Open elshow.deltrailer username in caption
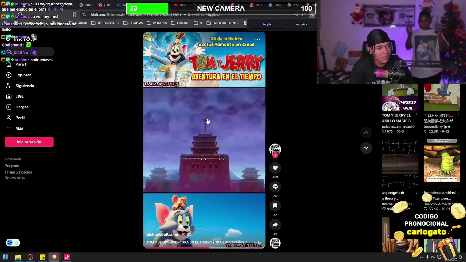This screenshot has width=466, height=262. click(162, 234)
